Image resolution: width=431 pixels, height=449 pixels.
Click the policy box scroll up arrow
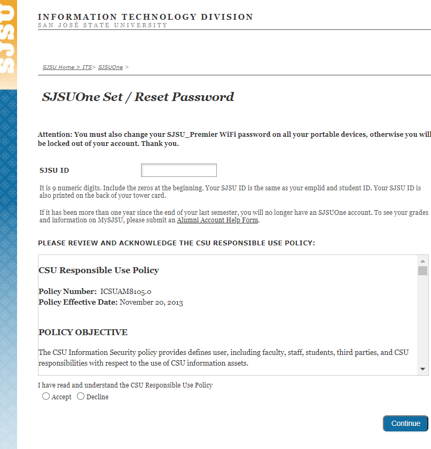[422, 260]
